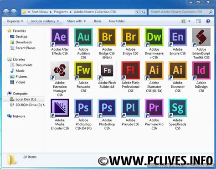Open Downloads in the navigation pane
Screen dimensions: 216x169
coord(21,42)
